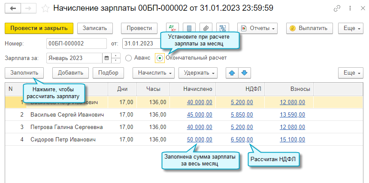Expand the Отчеты dropdown
This screenshot has height=183, width=369.
(257, 28)
